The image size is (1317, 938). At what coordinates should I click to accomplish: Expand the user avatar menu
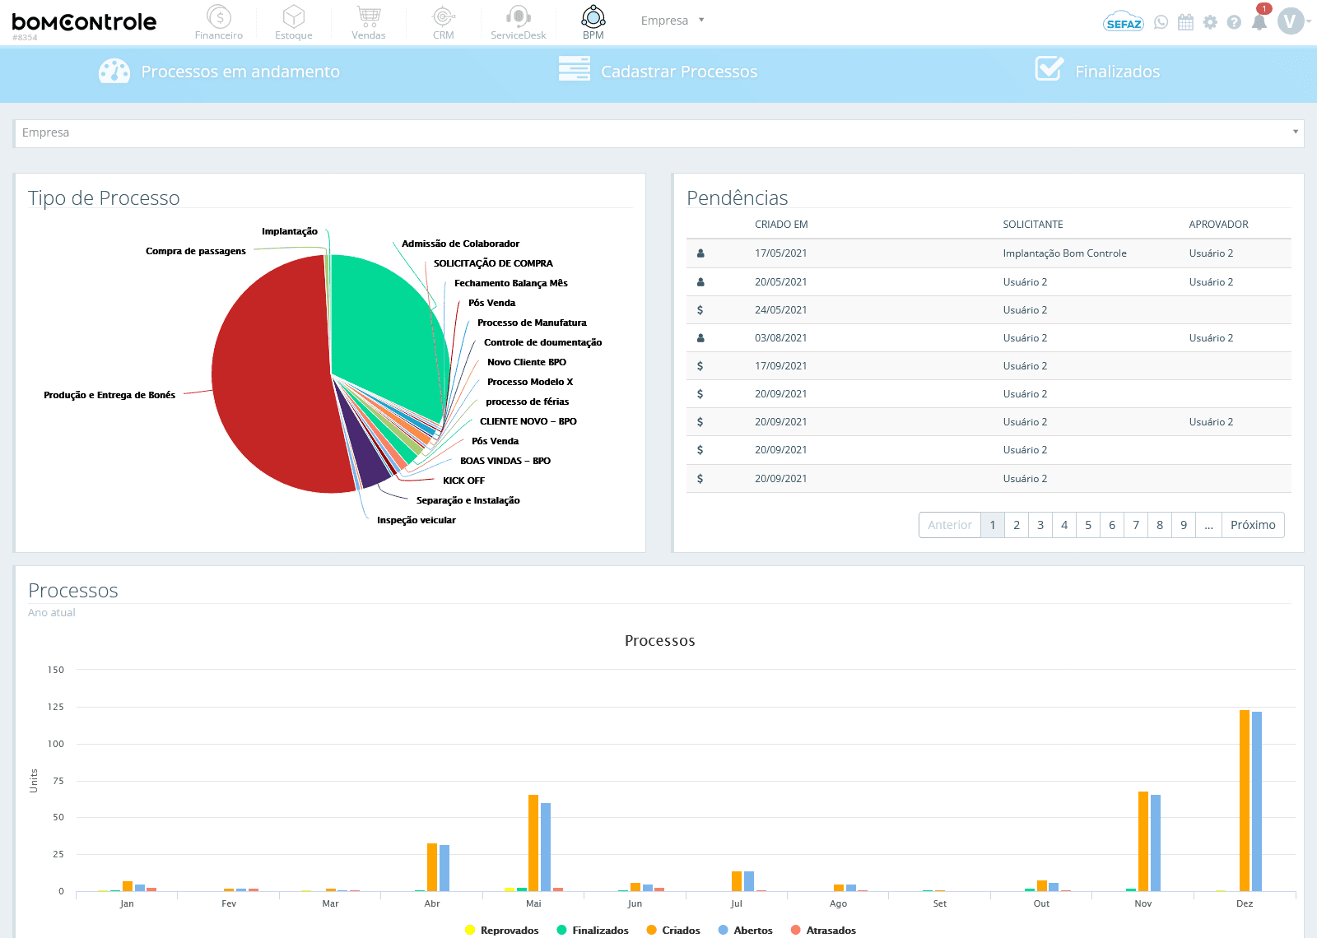coord(1295,21)
